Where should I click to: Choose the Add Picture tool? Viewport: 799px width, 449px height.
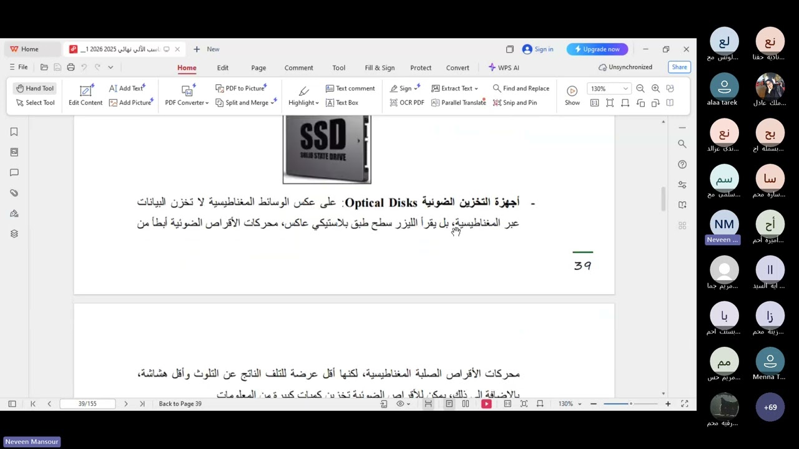click(x=131, y=103)
